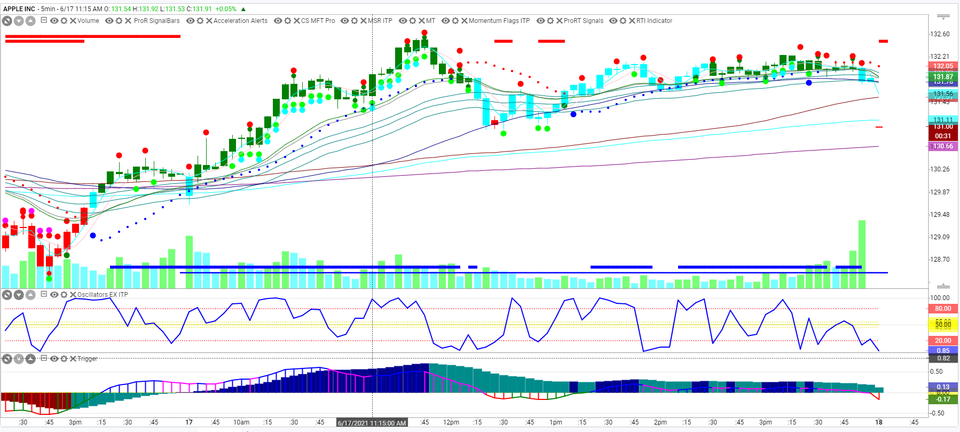Remove the ProRT Signals indicator
This screenshot has width=960, height=432.
click(560, 21)
